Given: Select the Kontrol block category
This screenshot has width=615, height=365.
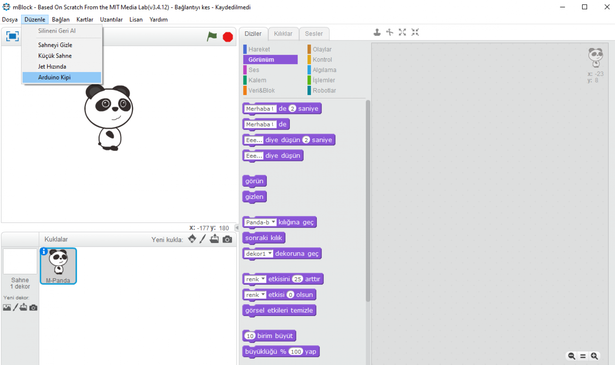Looking at the screenshot, I should 335,60.
